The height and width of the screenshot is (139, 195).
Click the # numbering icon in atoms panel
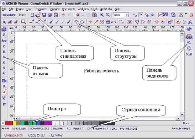[4, 104]
